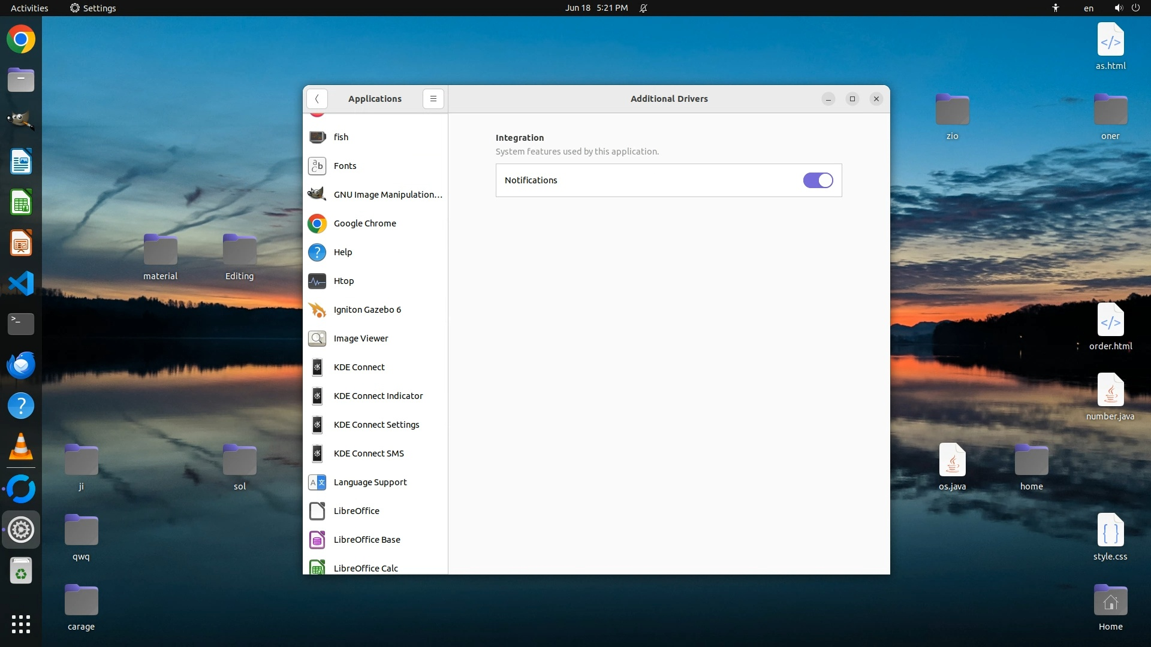Click the Help application row
1151x647 pixels.
[x=342, y=252]
